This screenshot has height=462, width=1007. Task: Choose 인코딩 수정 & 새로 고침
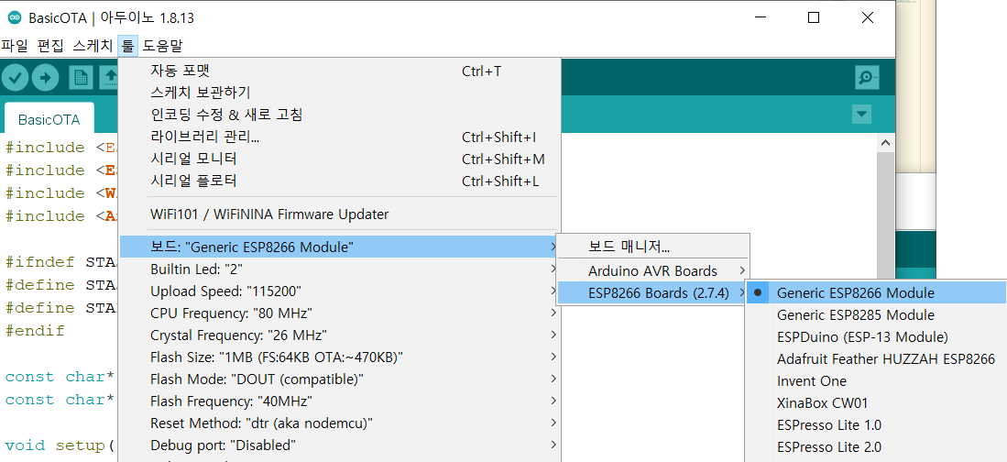(340, 115)
